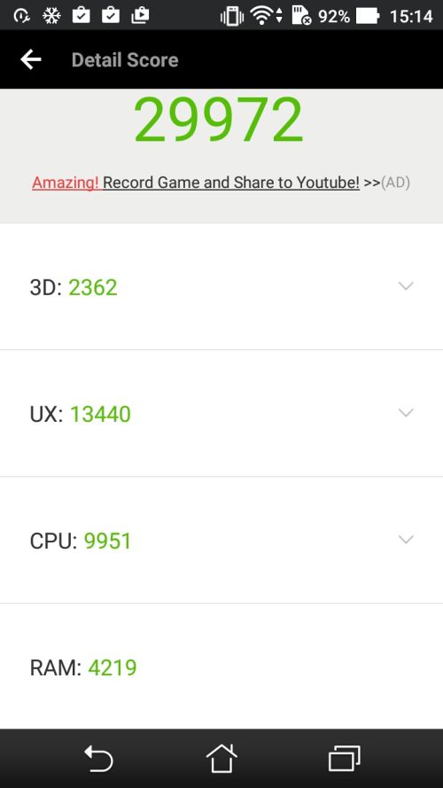Click the red Amazing! ad text
Screen dimensions: 443x788
(66, 183)
